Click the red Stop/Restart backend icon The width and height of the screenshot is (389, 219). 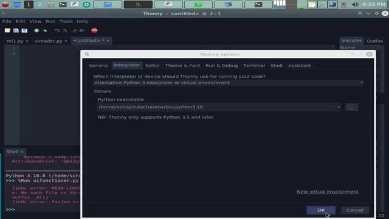94,30
